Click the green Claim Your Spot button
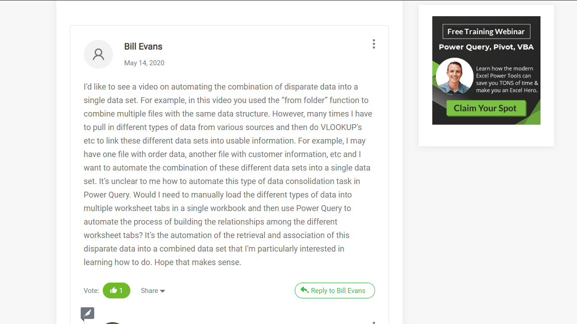 486,108
